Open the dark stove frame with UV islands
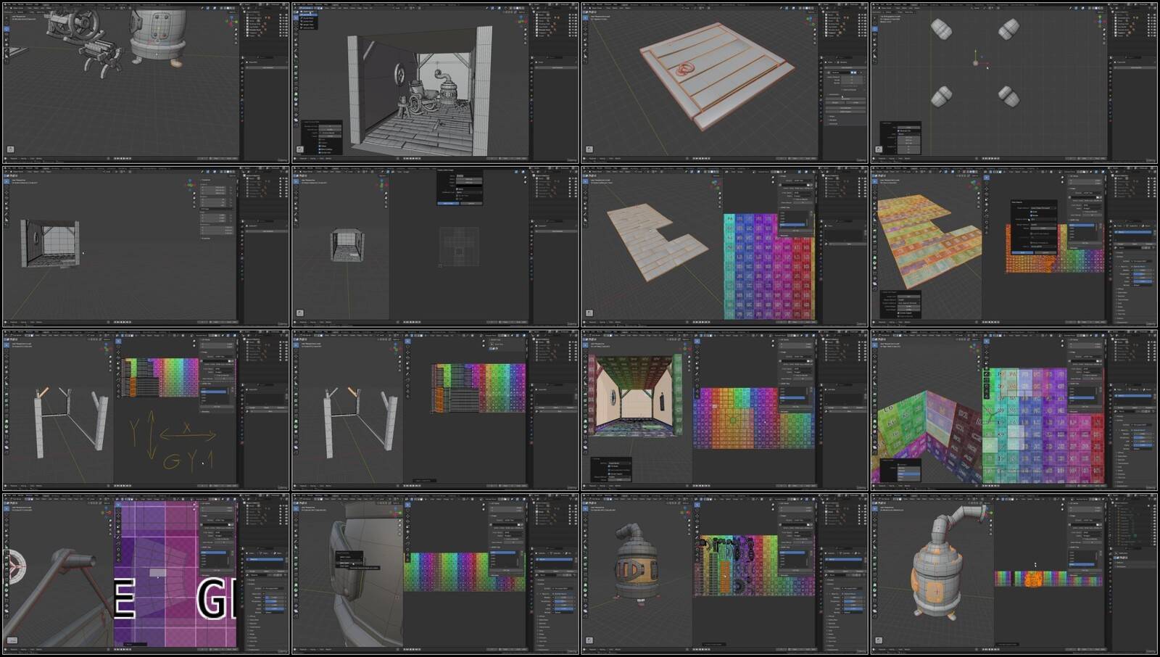Screen dimensions: 1160x657 (725, 574)
